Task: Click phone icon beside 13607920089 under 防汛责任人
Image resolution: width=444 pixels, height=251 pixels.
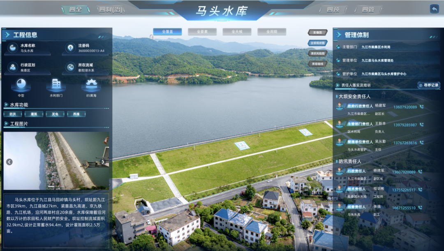Action: [x=420, y=172]
